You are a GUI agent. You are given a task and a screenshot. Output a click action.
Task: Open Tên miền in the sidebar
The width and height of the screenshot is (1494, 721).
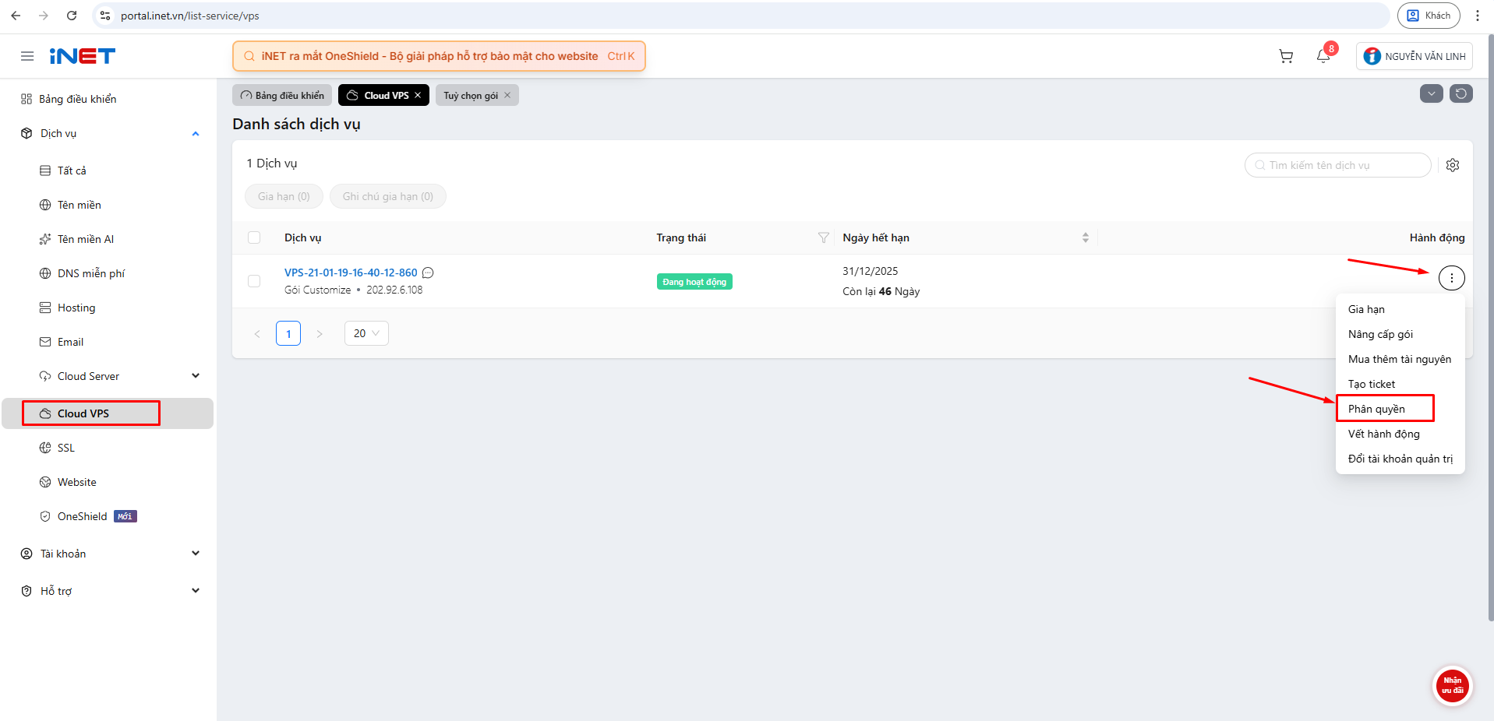coord(108,205)
